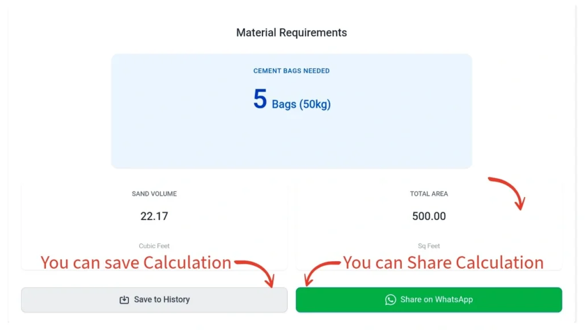Select the Material Requirements heading
The height and width of the screenshot is (330, 587).
tap(291, 33)
